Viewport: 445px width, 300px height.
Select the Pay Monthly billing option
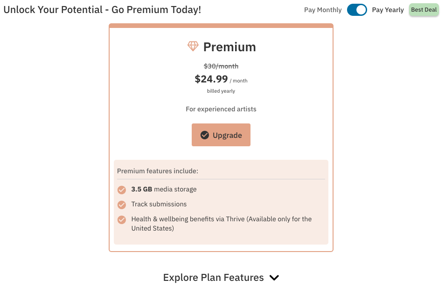point(323,10)
